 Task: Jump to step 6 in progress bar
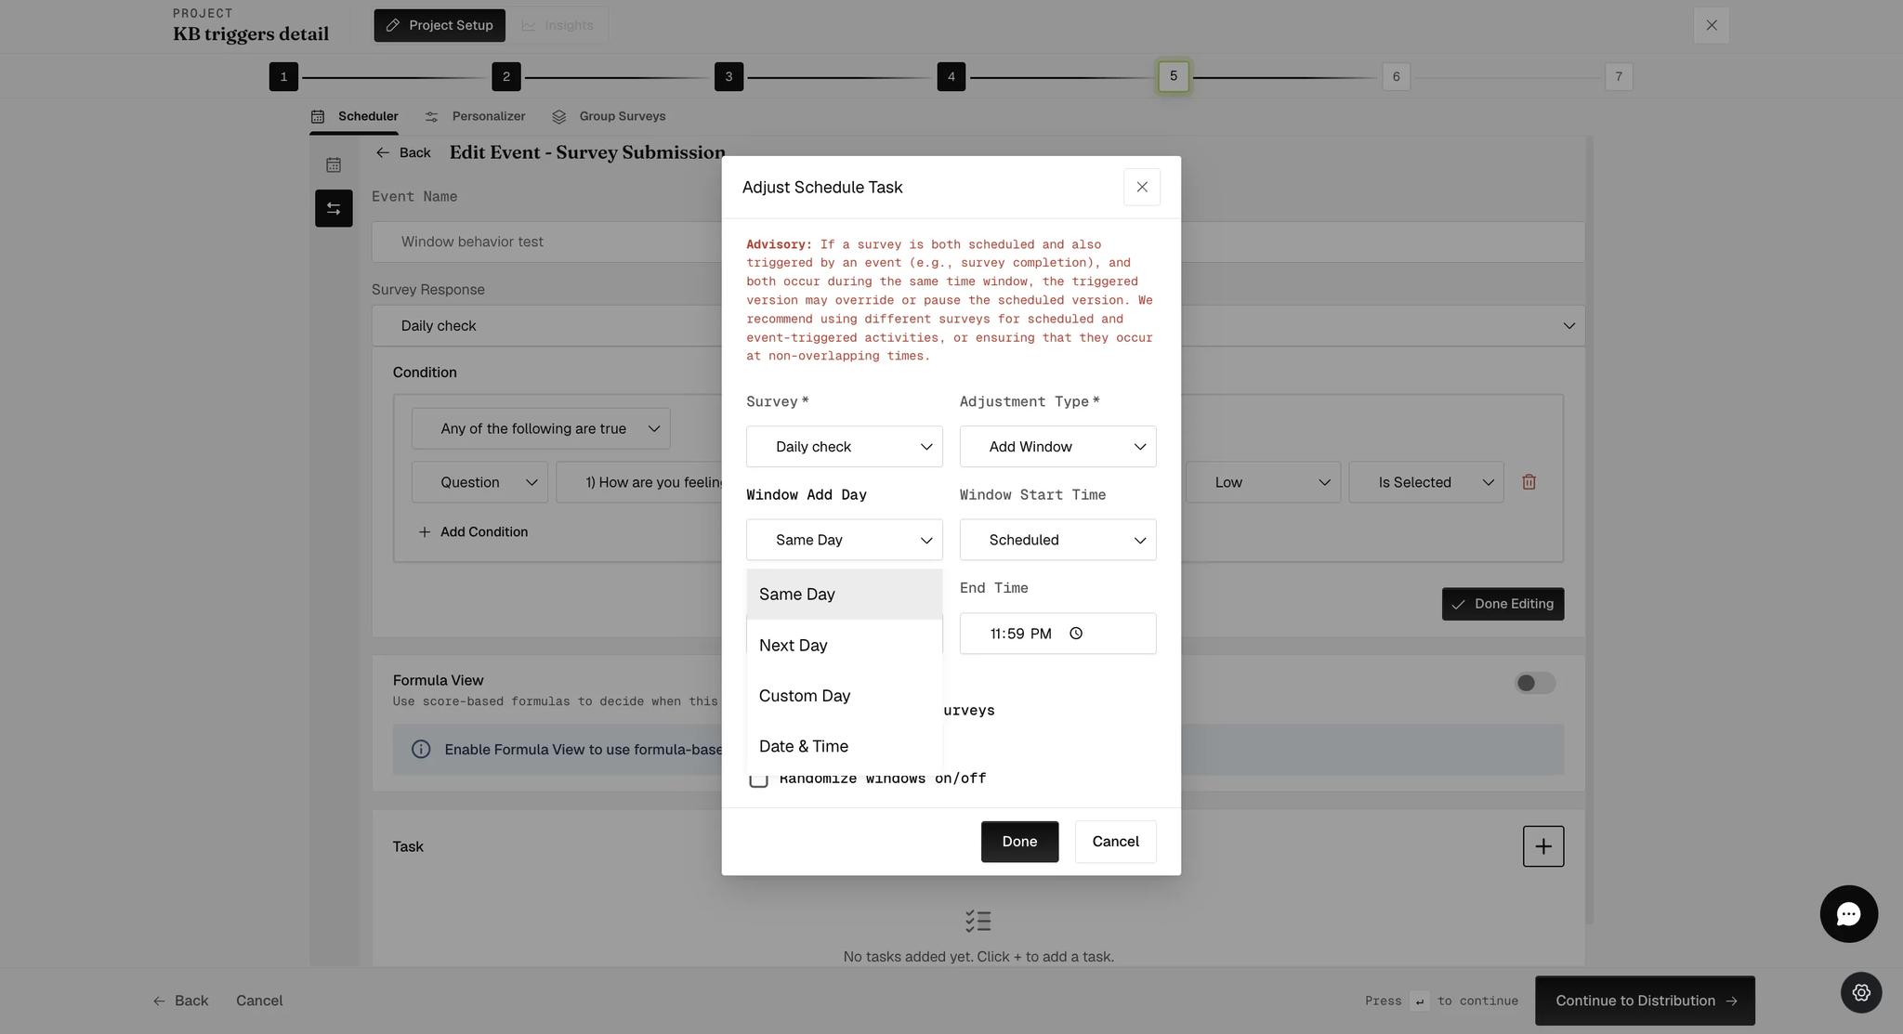(1396, 76)
